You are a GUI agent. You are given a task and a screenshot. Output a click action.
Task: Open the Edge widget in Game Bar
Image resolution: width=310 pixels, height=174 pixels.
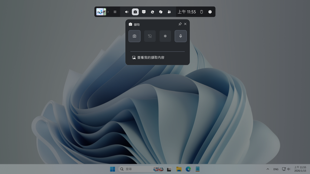(152, 12)
